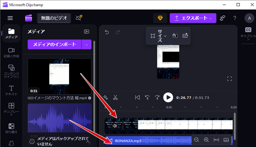The width and height of the screenshot is (256, 147).
Task: Click the fit/crop frame icon
Action: pyautogui.click(x=153, y=36)
